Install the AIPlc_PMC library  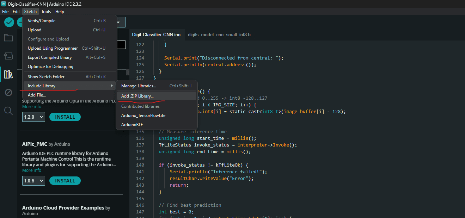65,181
